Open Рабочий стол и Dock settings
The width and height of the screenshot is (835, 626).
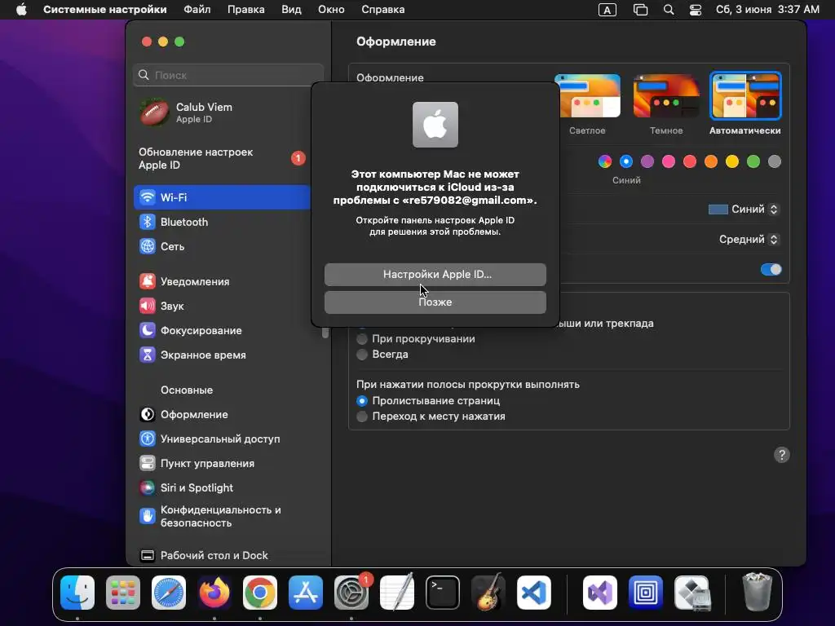click(223, 556)
